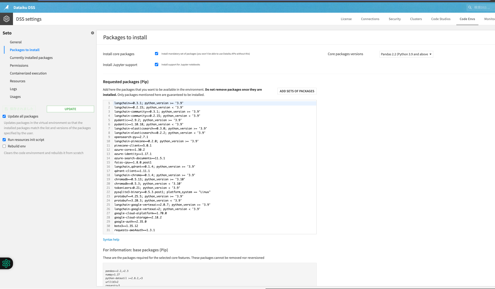Screen dimensions: 495x289
Task: Open the settings gear in the top left corner
Action: (6, 19)
